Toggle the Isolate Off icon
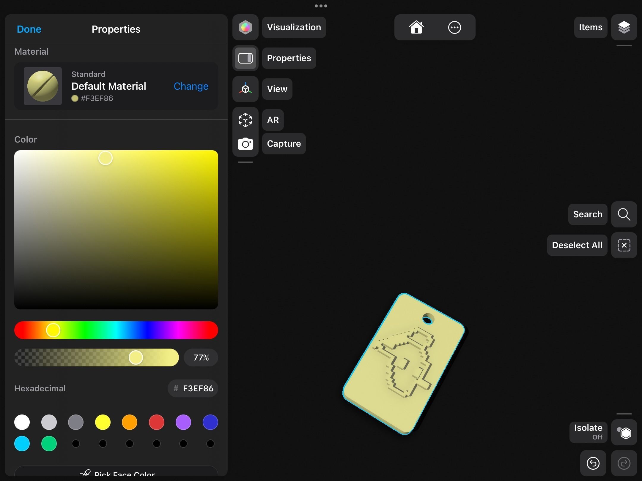Screen dimensions: 642x481 pos(624,433)
